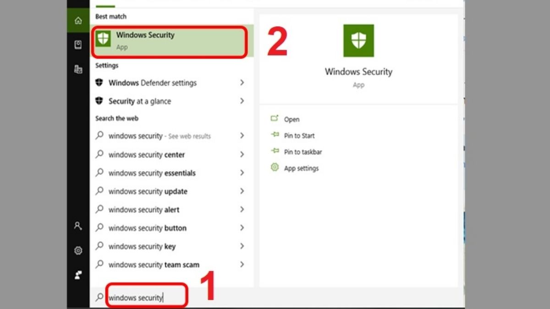This screenshot has height=309, width=550.
Task: Click Open in the preview pane
Action: (291, 119)
